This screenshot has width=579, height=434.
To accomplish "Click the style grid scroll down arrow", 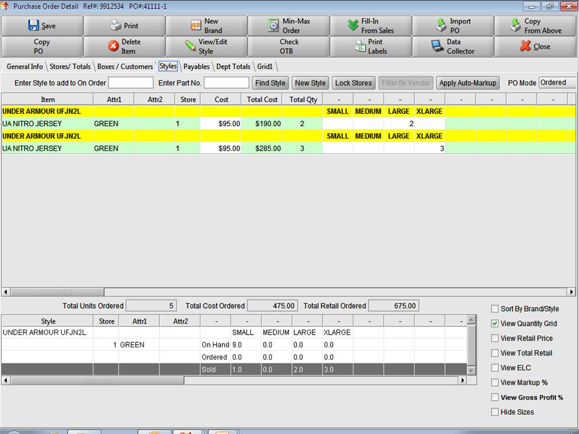I will (471, 371).
